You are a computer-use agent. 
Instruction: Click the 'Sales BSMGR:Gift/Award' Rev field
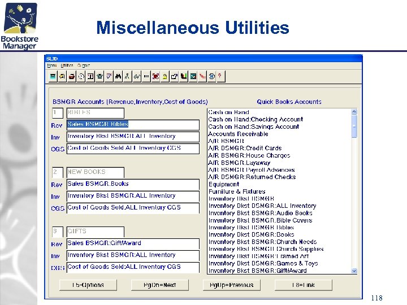[x=133, y=244]
